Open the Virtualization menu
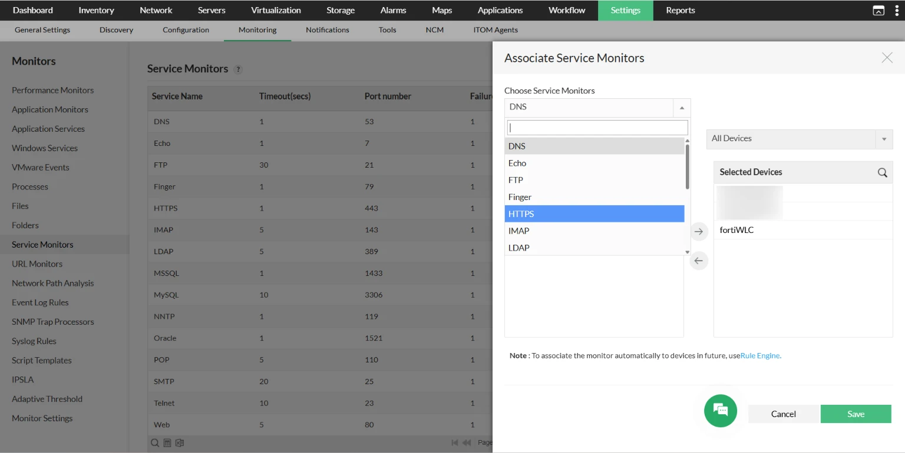The image size is (905, 453). coord(276,10)
